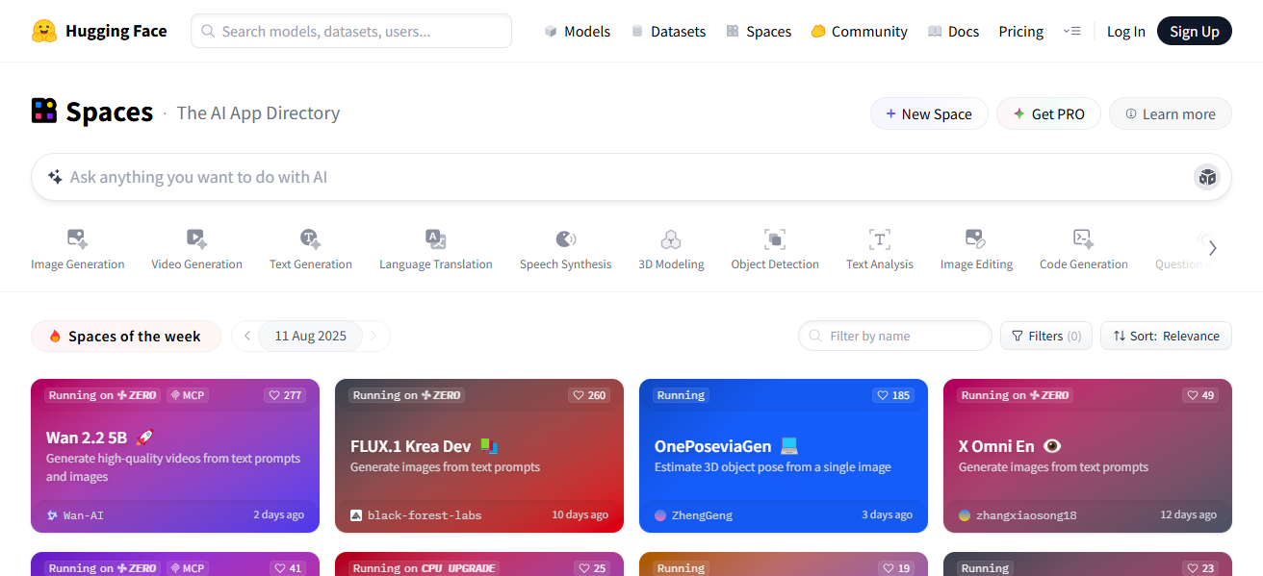Open the Datasets page

pyautogui.click(x=668, y=32)
